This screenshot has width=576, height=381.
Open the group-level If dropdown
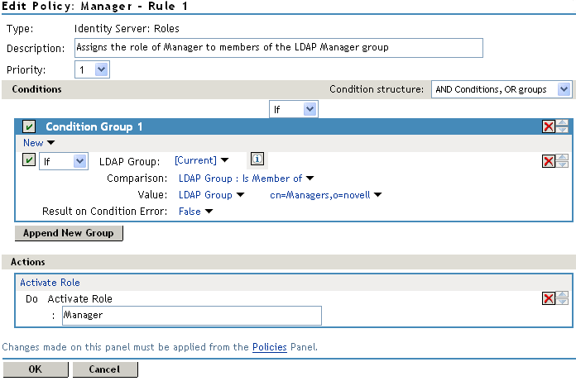point(294,108)
